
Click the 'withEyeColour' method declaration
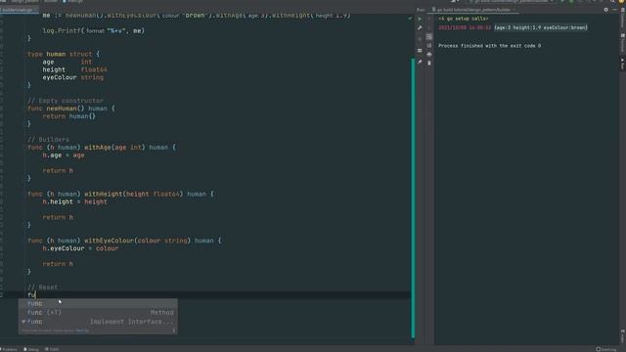[x=124, y=241]
